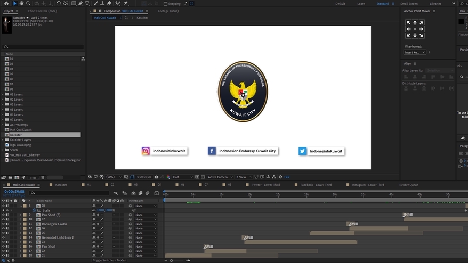Select the Hand tool
468x263 pixels.
pyautogui.click(x=21, y=4)
